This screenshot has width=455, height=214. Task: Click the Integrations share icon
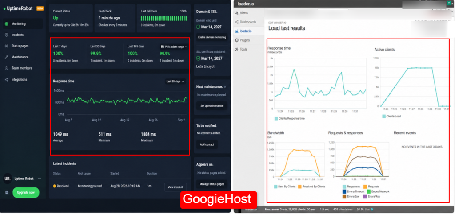pos(6,79)
